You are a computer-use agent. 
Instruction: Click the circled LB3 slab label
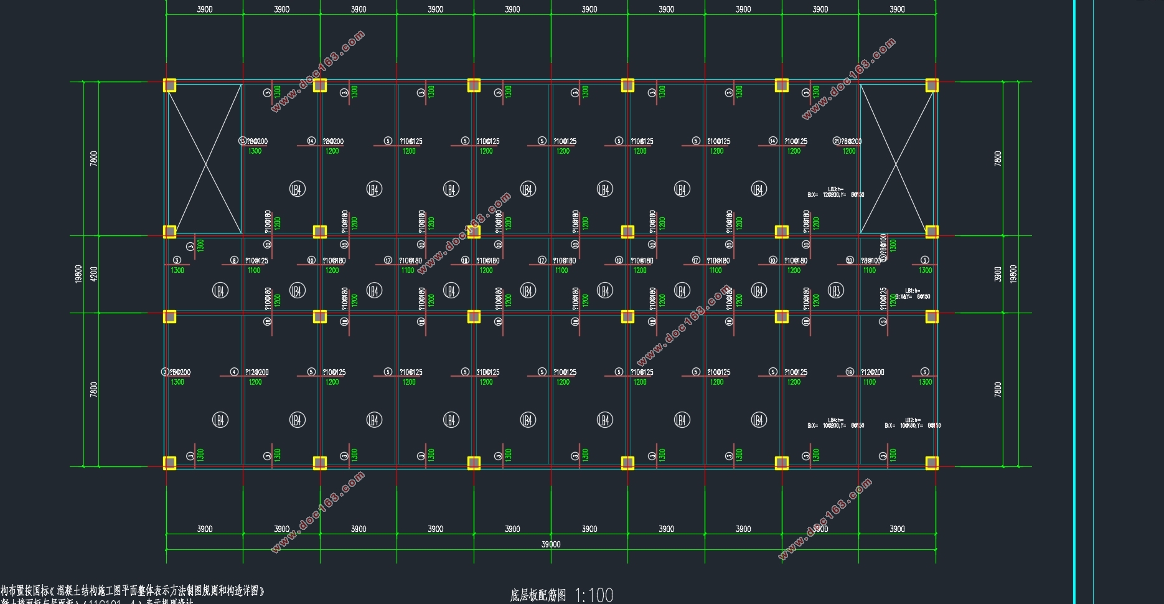835,290
